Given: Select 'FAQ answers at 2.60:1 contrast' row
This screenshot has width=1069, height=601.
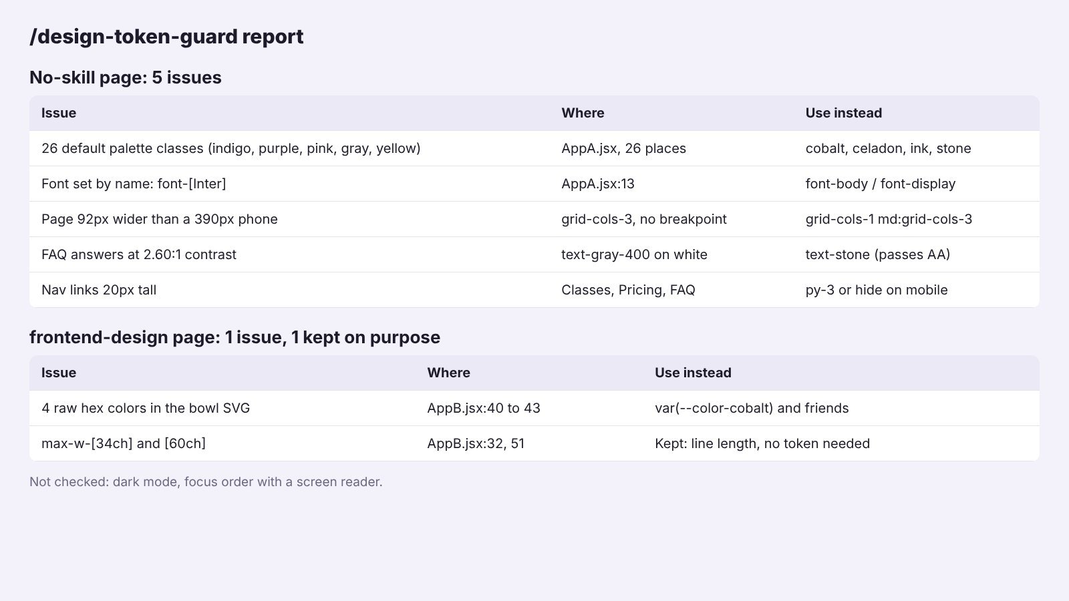Looking at the screenshot, I should point(534,254).
